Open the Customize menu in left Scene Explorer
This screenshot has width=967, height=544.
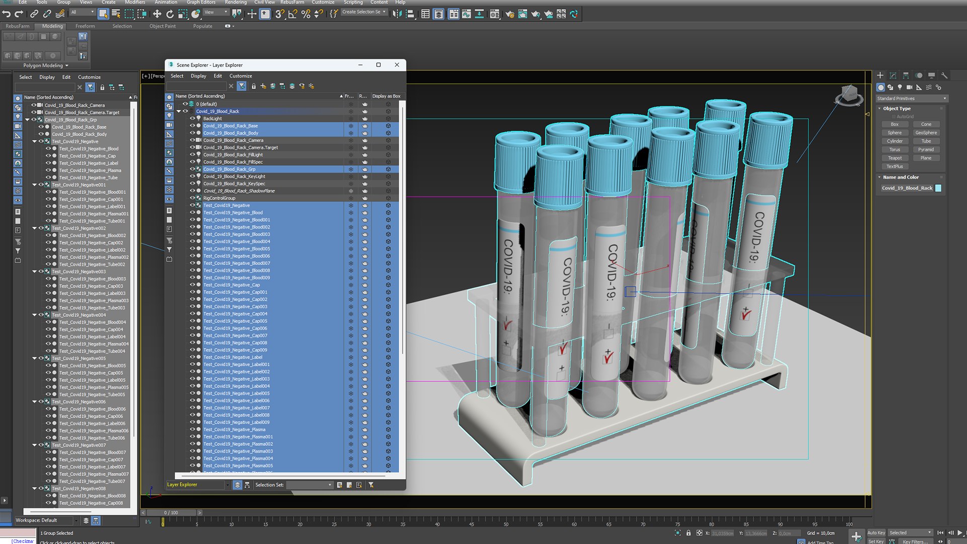[x=89, y=77]
